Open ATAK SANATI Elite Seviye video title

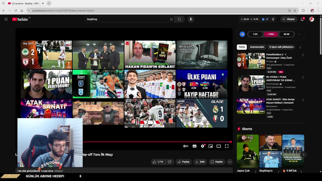[280, 101]
